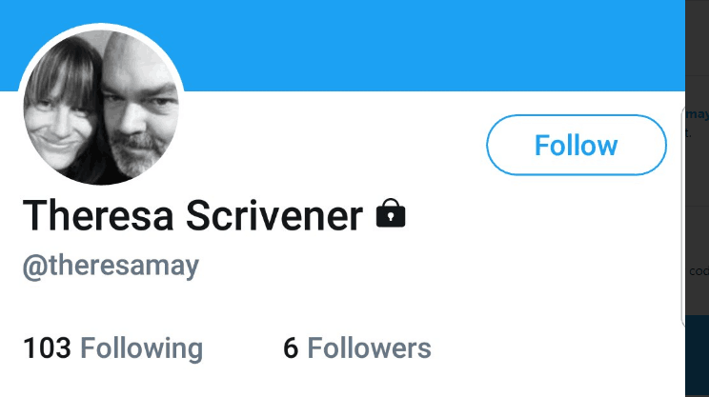Click the protected account lock icon

tap(391, 214)
